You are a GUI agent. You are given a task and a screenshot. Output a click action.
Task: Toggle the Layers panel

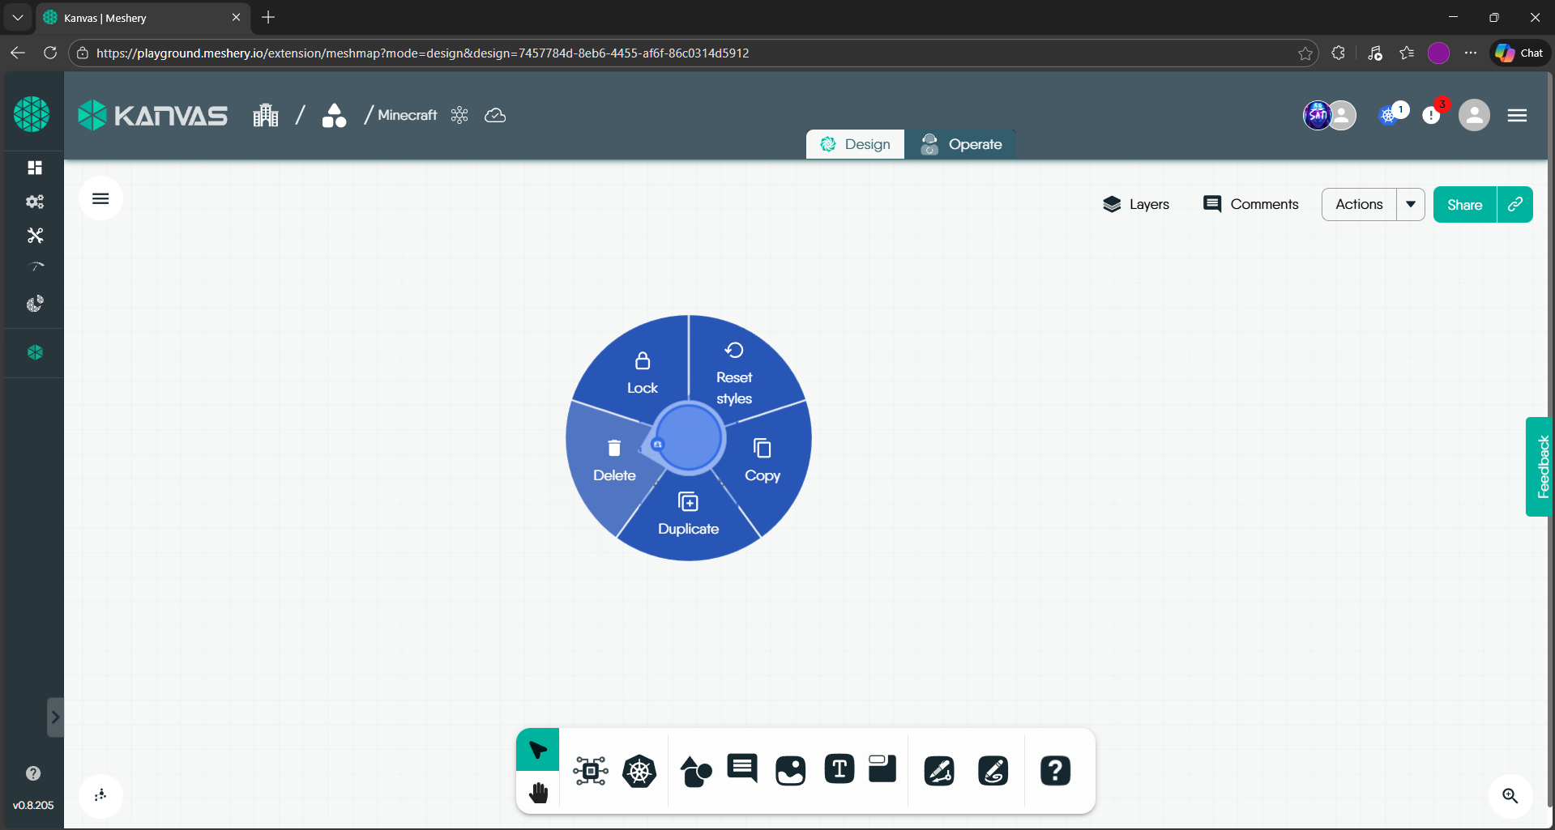pyautogui.click(x=1136, y=204)
